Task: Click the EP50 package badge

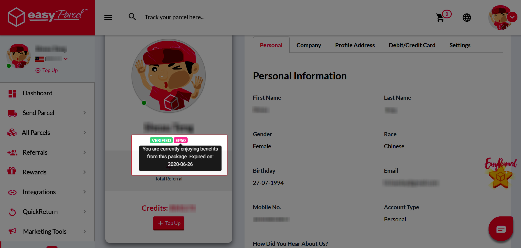Action: point(180,140)
